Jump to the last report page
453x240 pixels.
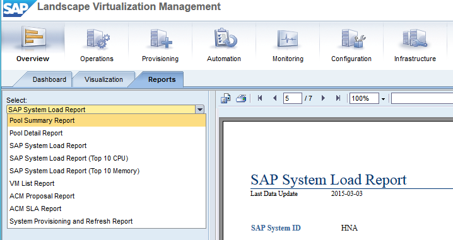pyautogui.click(x=338, y=98)
